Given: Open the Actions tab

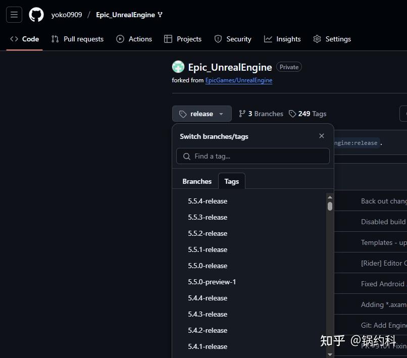Looking at the screenshot, I should [134, 39].
